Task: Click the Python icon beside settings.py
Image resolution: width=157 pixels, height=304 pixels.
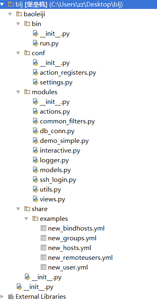Action: [x=35, y=82]
